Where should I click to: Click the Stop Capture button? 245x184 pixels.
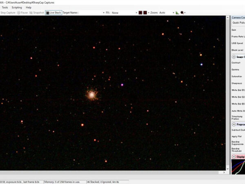(x=8, y=13)
